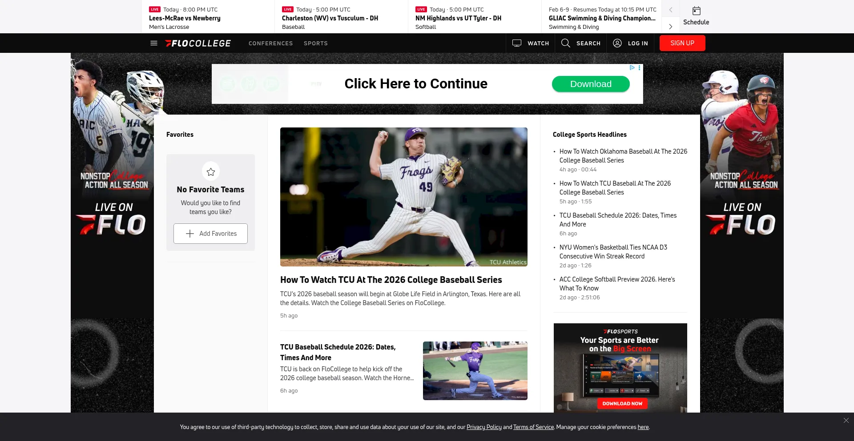Open 'TCU Baseball Schedule 2026' article title
This screenshot has height=441, width=854.
[338, 352]
